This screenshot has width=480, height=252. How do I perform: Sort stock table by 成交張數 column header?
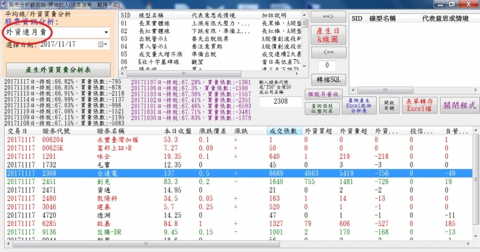click(285, 131)
